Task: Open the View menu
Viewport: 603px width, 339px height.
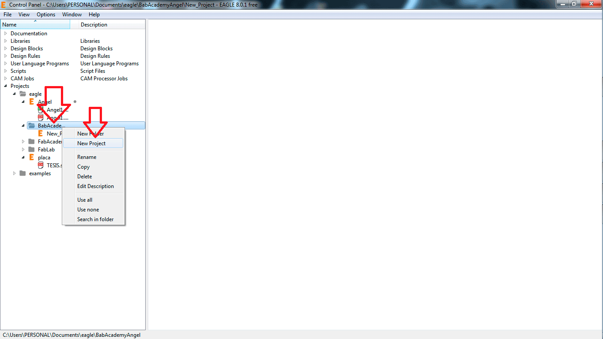Action: (x=24, y=15)
